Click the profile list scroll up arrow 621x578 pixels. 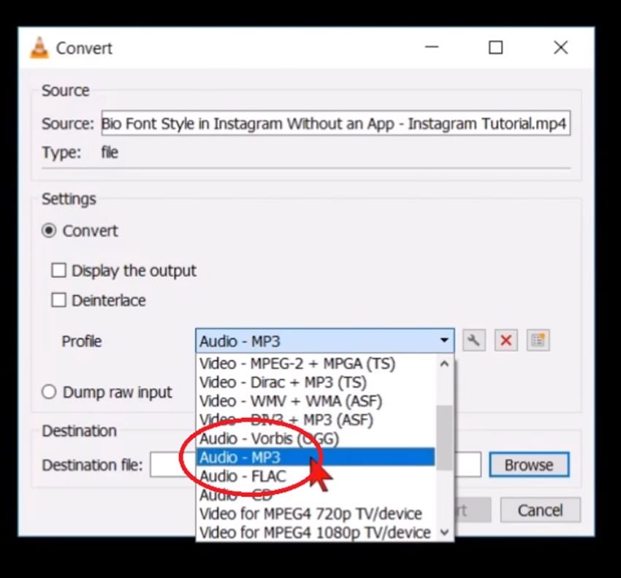point(444,363)
